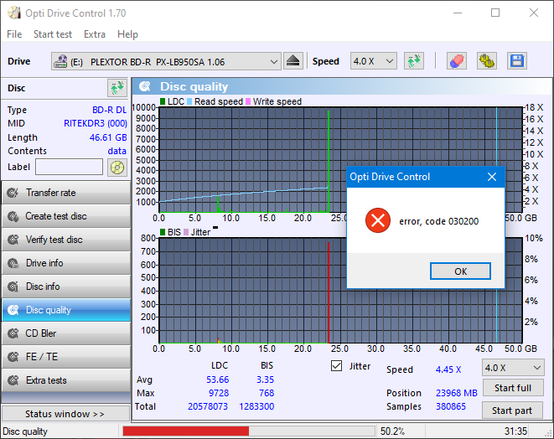
Task: Click the disc Label input field
Action: [x=70, y=167]
